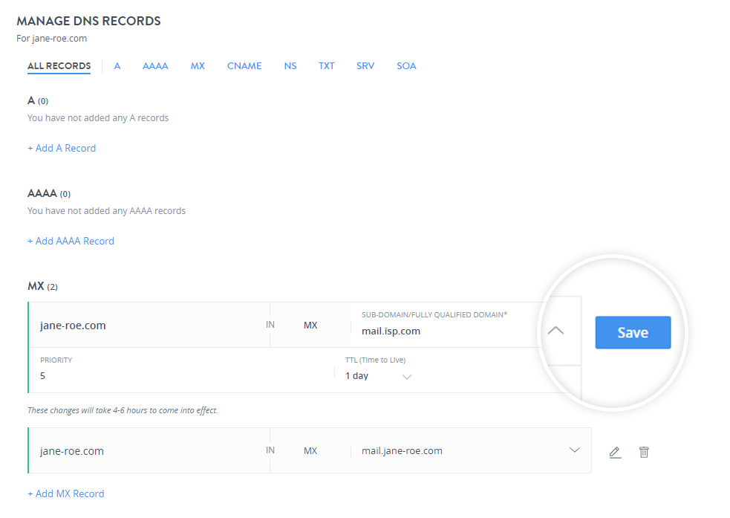Image resolution: width=730 pixels, height=518 pixels.
Task: Click the trash delete icon for mail.jane-roe.com
Action: 644,451
